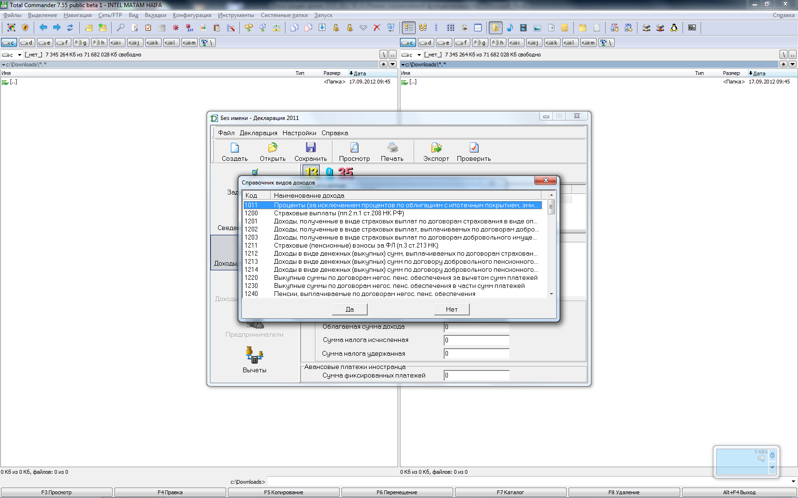798x498 pixels.
Task: Click the disconnect network drive icon
Action: [x=660, y=28]
